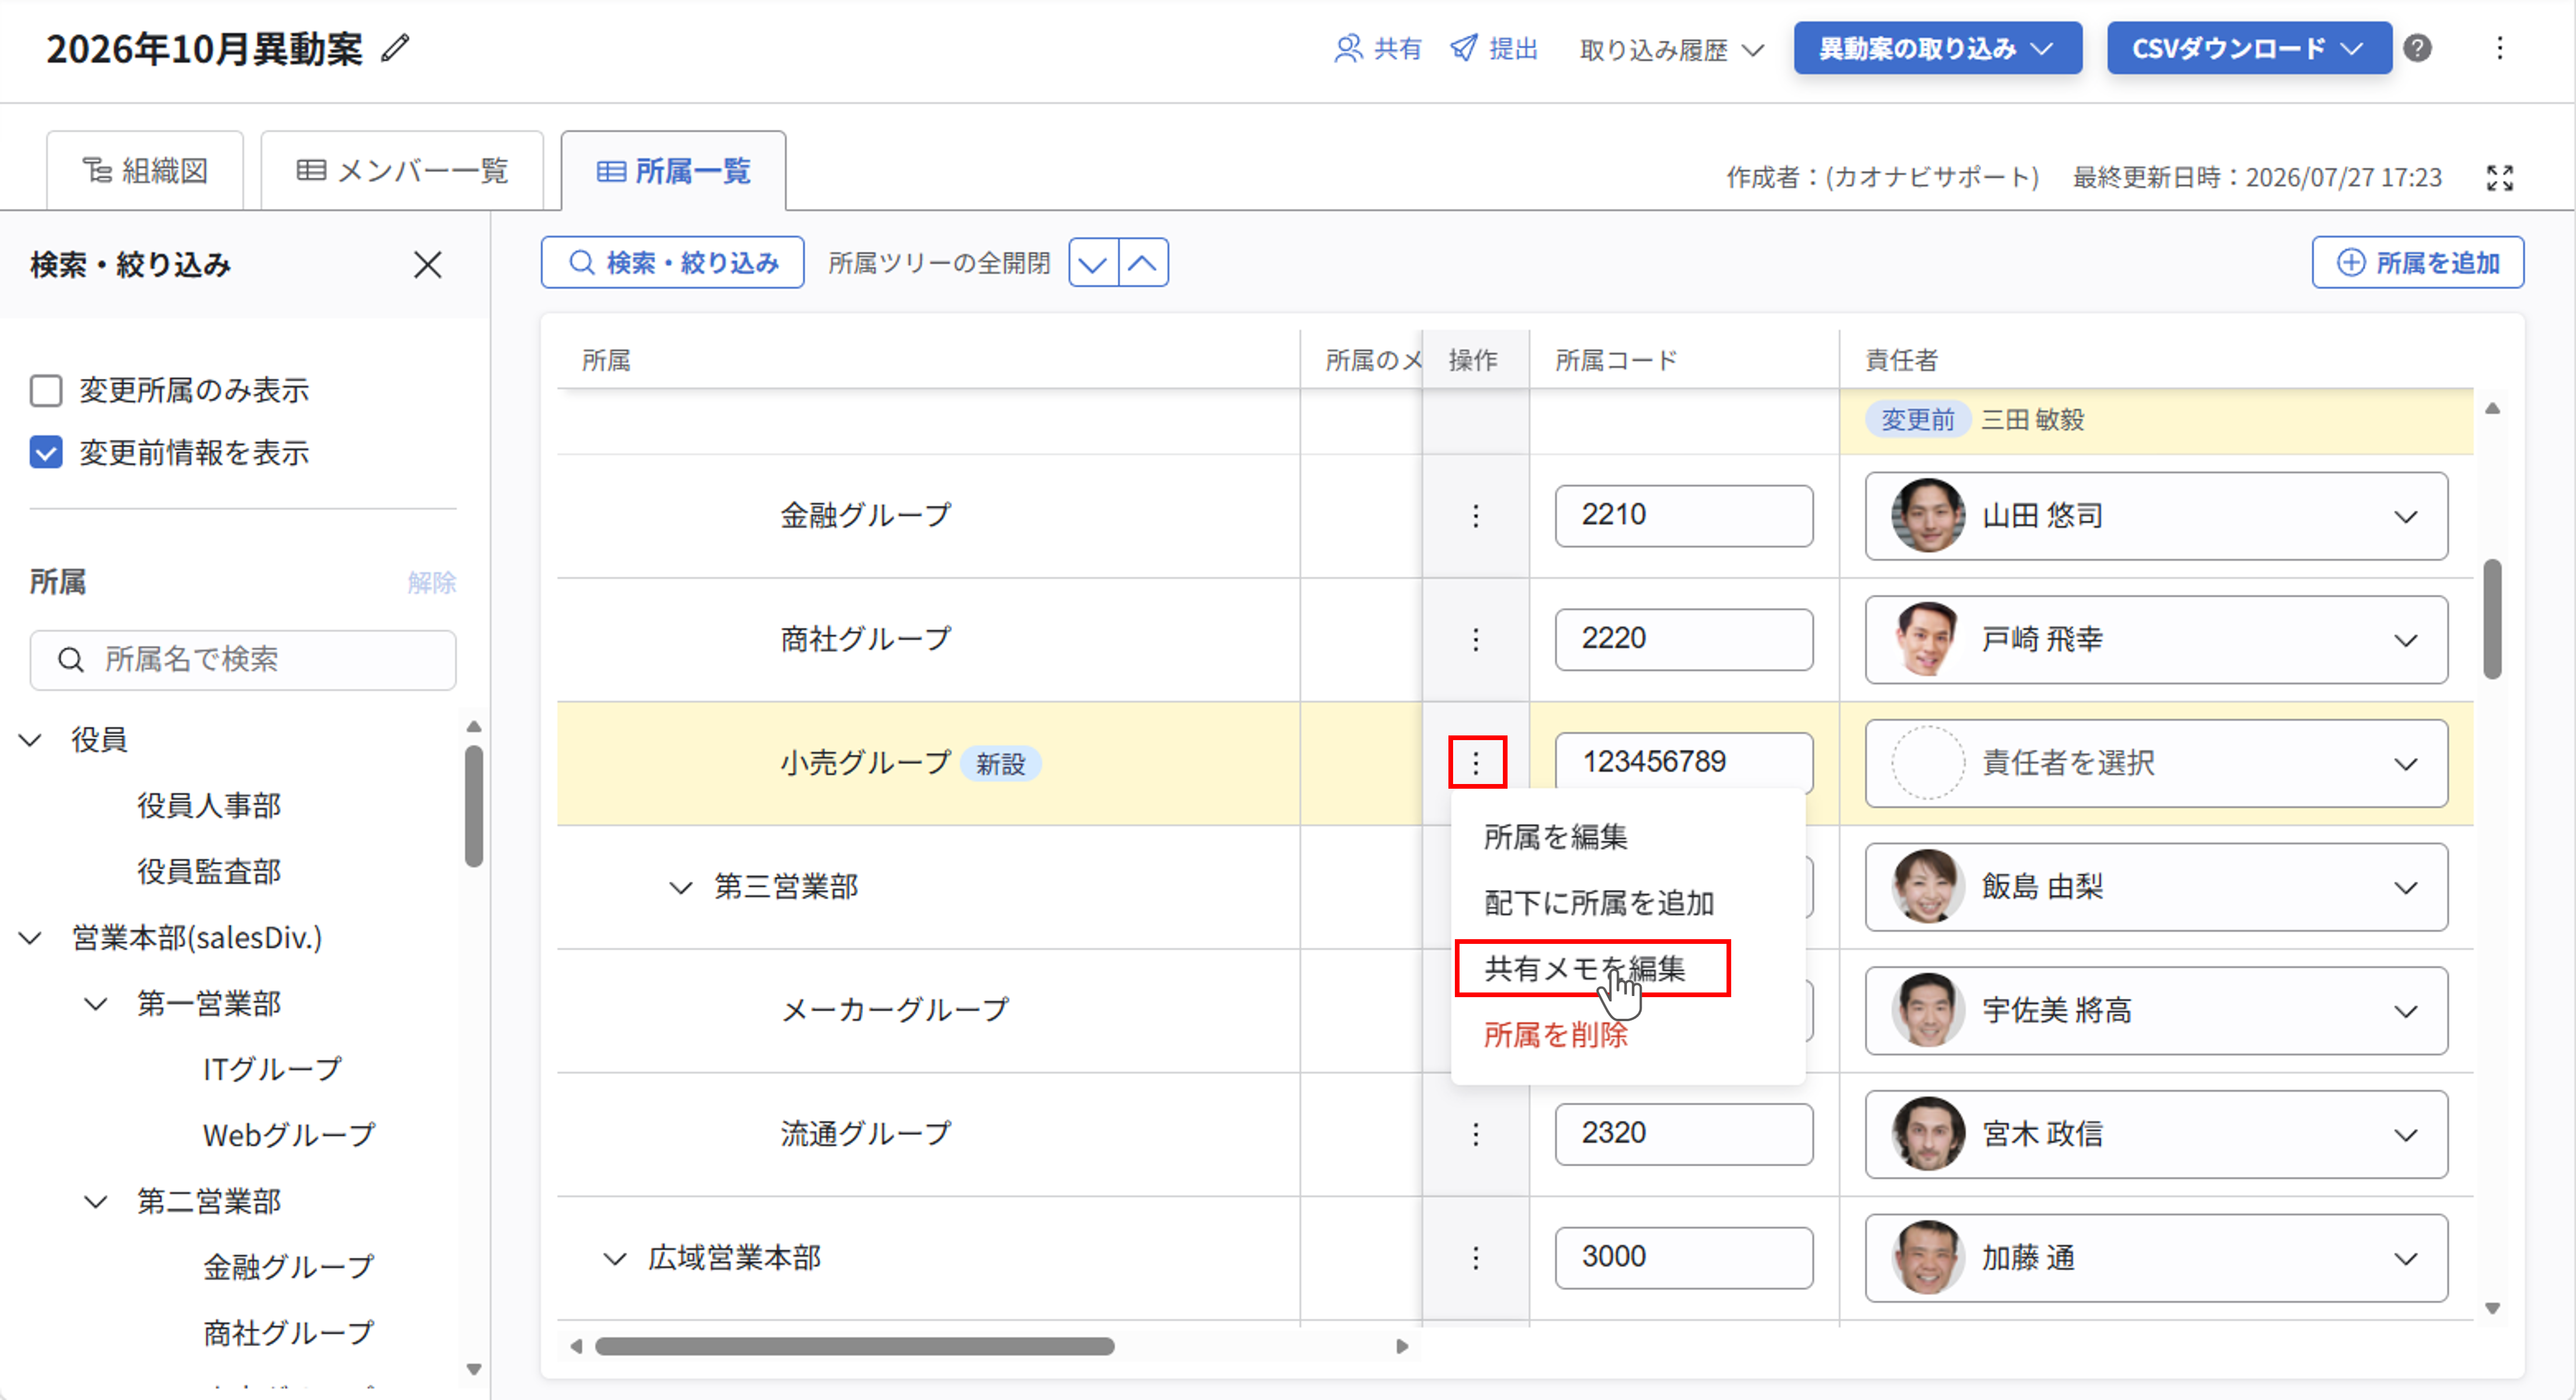Image resolution: width=2576 pixels, height=1400 pixels.
Task: Collapse the 役員 node in the side tree
Action: 31,740
